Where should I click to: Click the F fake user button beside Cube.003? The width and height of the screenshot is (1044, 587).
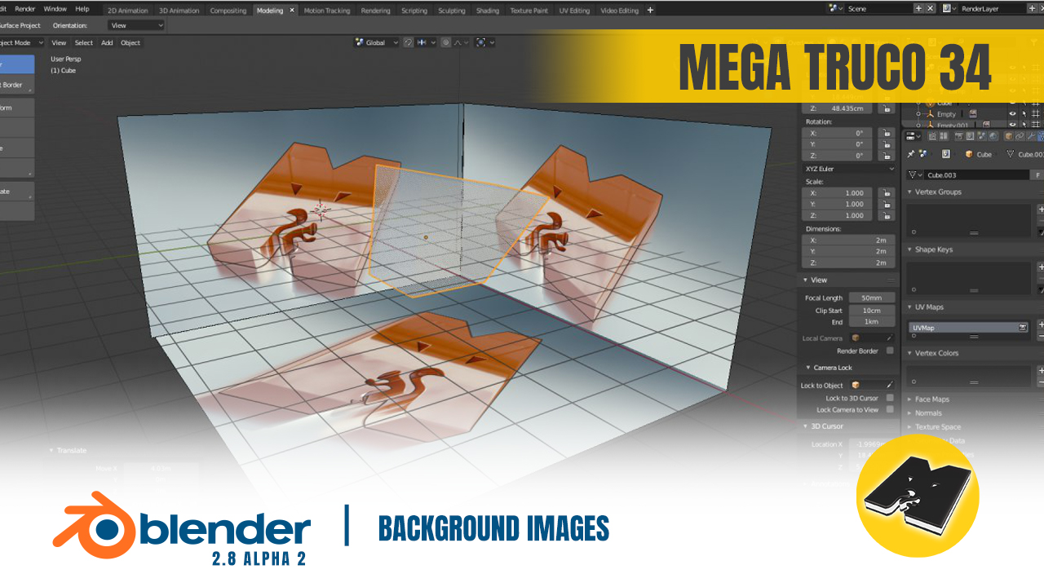point(1037,175)
